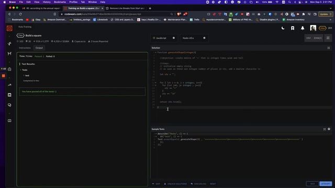This screenshot has width=335, height=188.
Task: Reload the page with the browser refresh icon
Action: tap(20, 14)
